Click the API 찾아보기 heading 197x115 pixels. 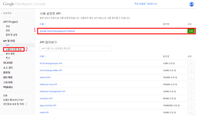(48, 42)
